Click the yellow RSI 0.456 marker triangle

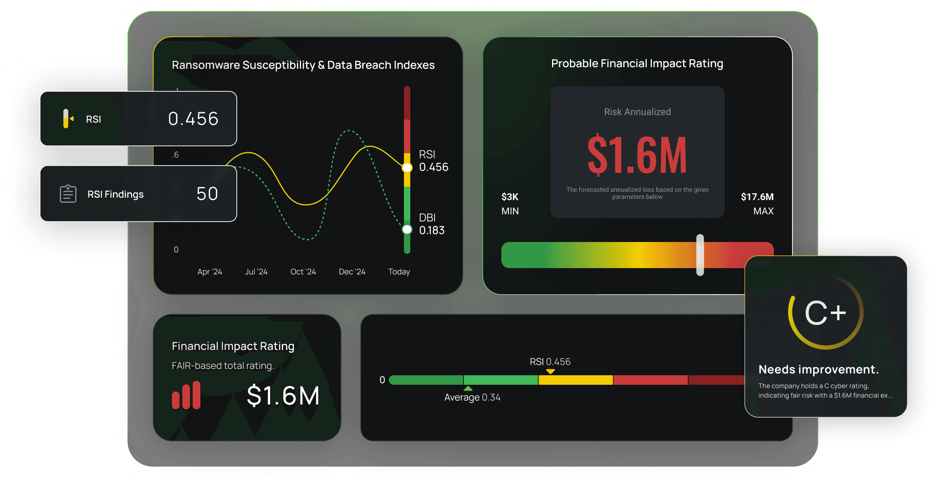pos(550,371)
